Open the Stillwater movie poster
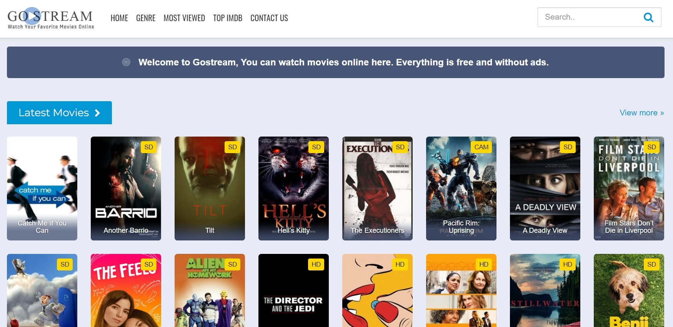 545,290
